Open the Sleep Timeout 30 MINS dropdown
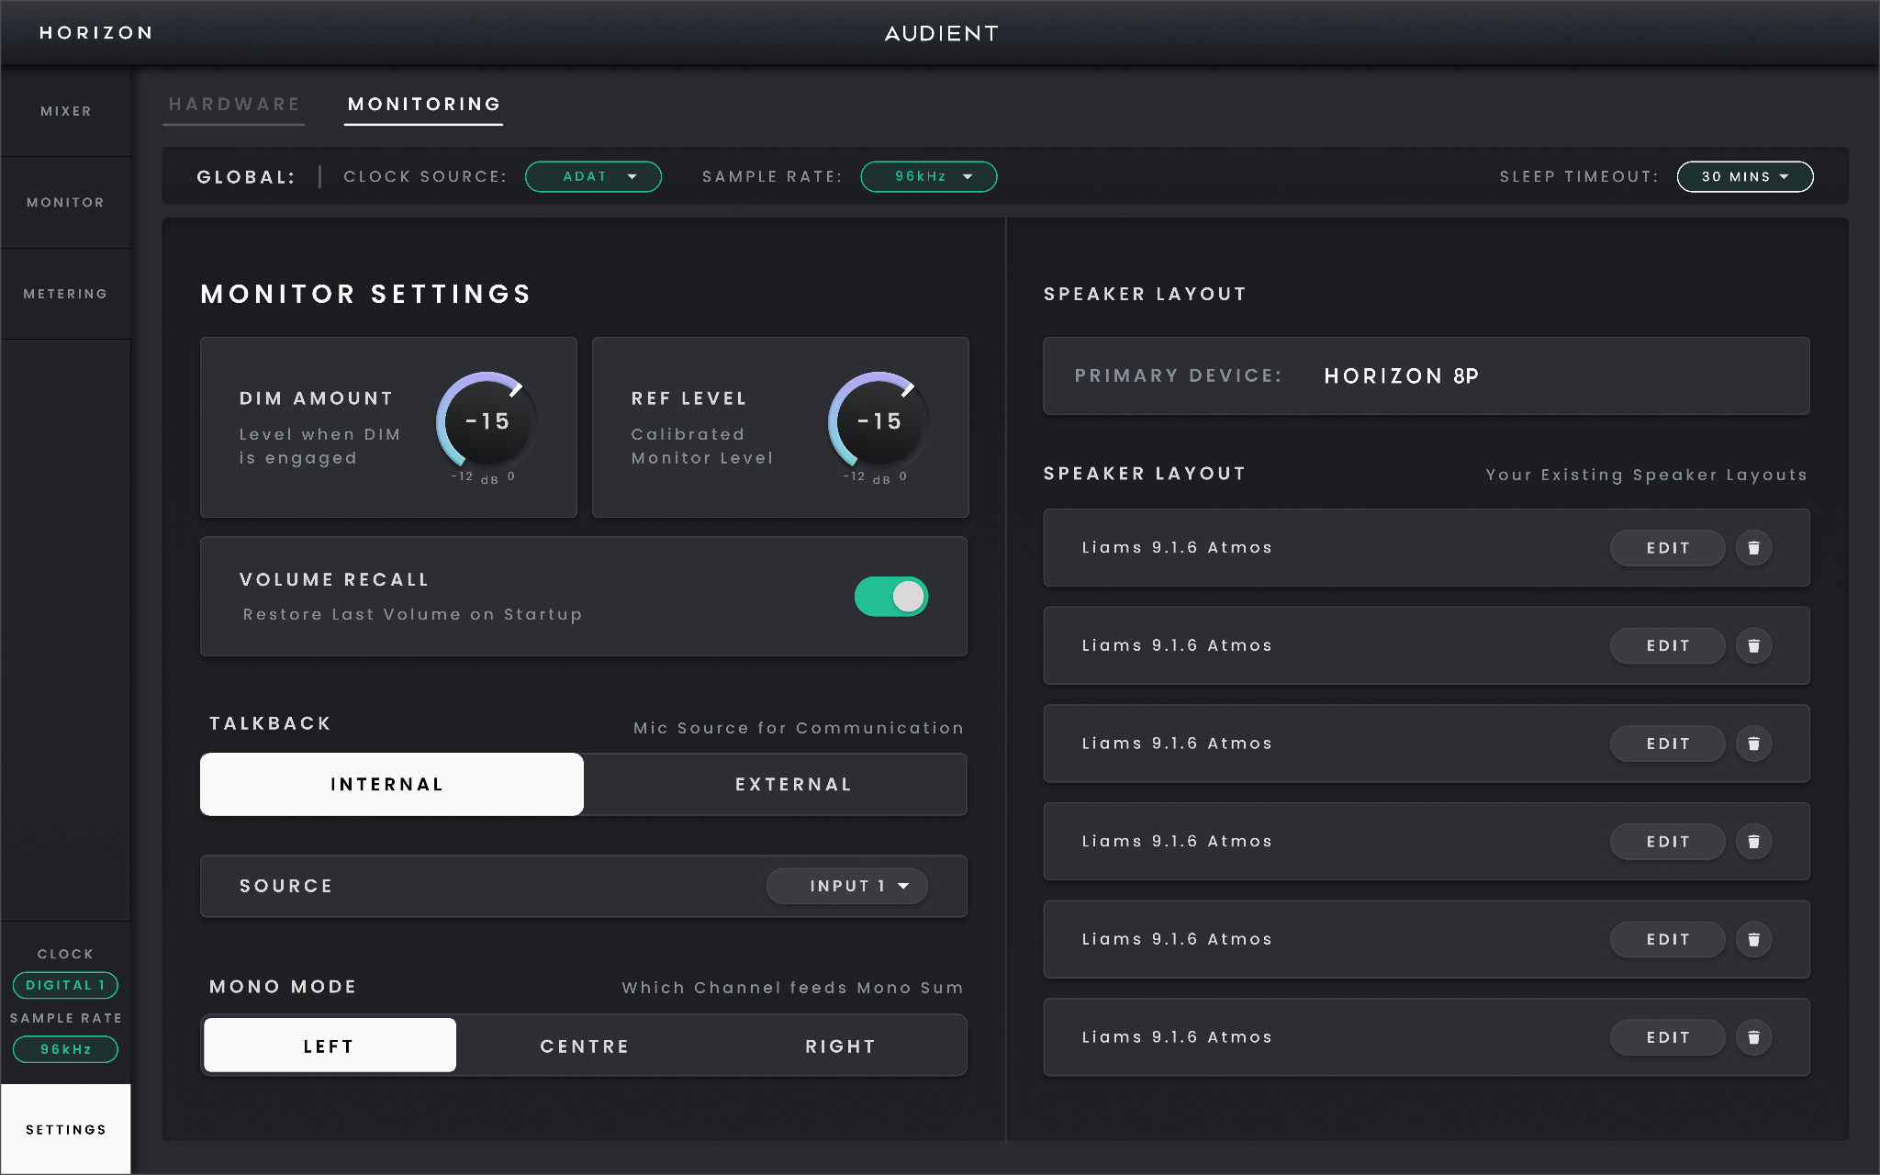 1745,176
